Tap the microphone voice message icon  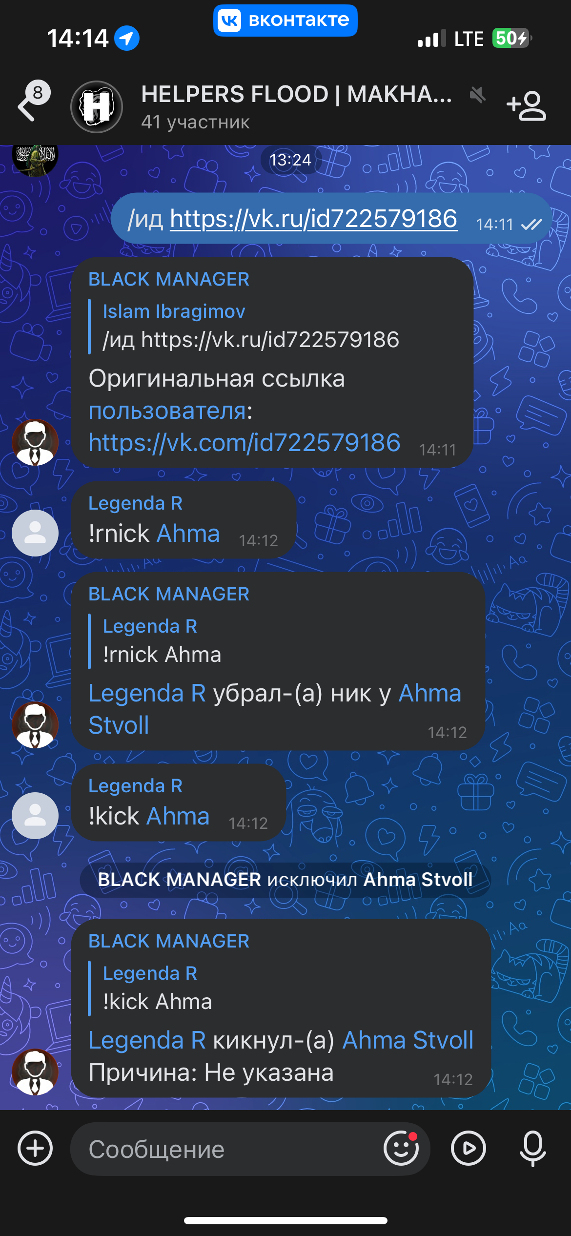coord(533,1148)
